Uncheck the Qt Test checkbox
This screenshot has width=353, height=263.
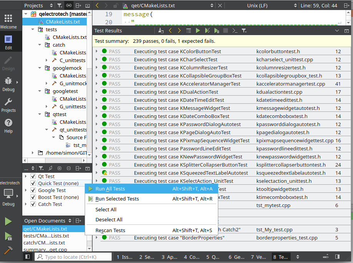[33, 177]
